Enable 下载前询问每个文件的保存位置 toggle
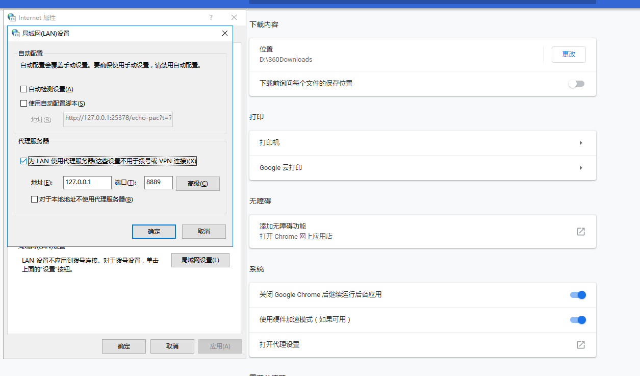This screenshot has height=376, width=640. click(x=576, y=84)
